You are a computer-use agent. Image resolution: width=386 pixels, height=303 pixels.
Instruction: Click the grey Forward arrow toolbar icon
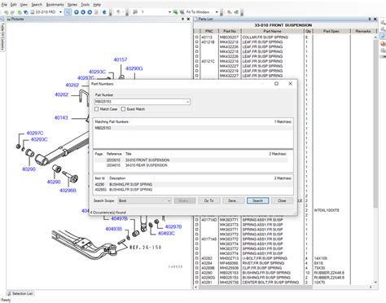click(12, 12)
